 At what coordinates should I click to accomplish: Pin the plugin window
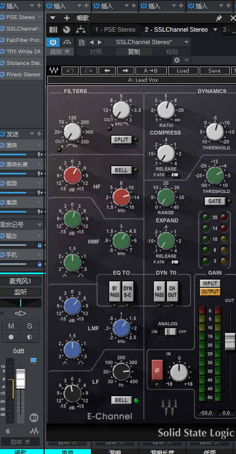point(219,18)
